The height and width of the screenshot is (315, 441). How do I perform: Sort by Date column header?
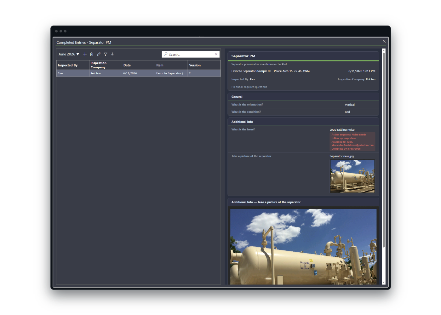click(x=138, y=65)
